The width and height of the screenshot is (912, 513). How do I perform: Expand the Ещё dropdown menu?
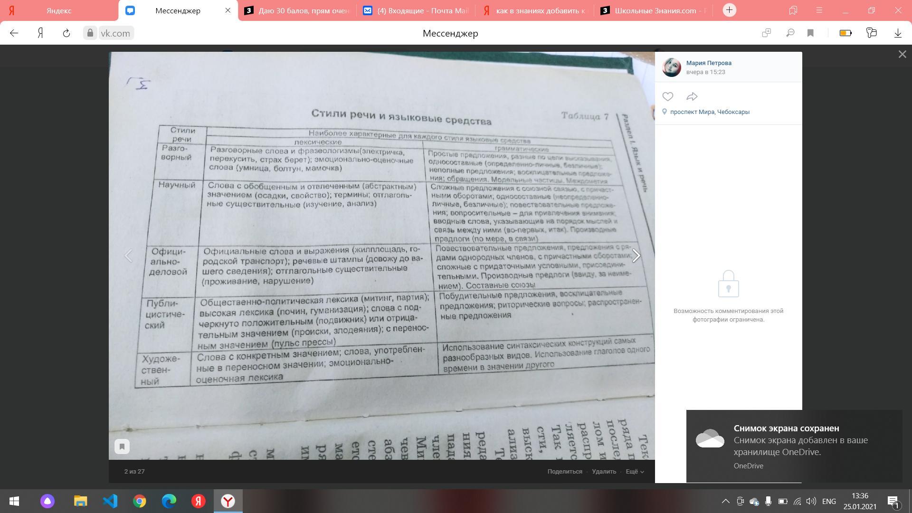635,472
